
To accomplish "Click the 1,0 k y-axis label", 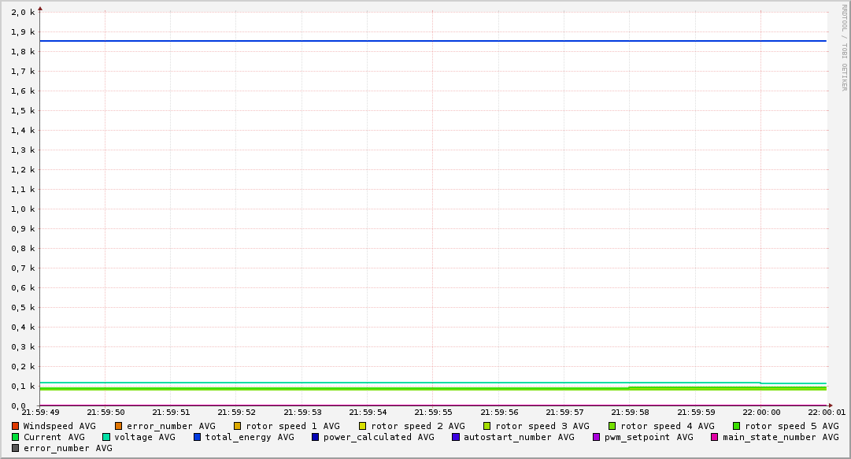I will 23,209.
